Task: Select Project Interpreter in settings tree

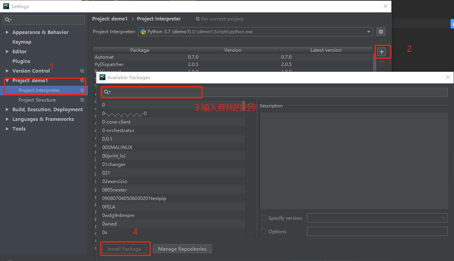Action: point(39,90)
